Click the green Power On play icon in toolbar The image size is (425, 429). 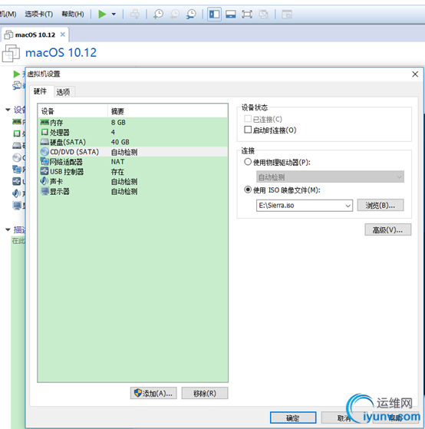[102, 14]
